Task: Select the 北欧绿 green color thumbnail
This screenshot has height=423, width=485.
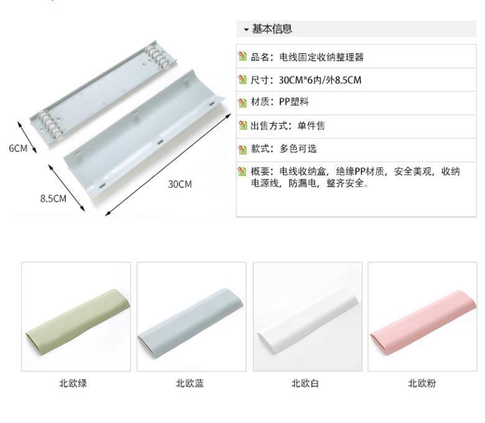Action: [76, 317]
